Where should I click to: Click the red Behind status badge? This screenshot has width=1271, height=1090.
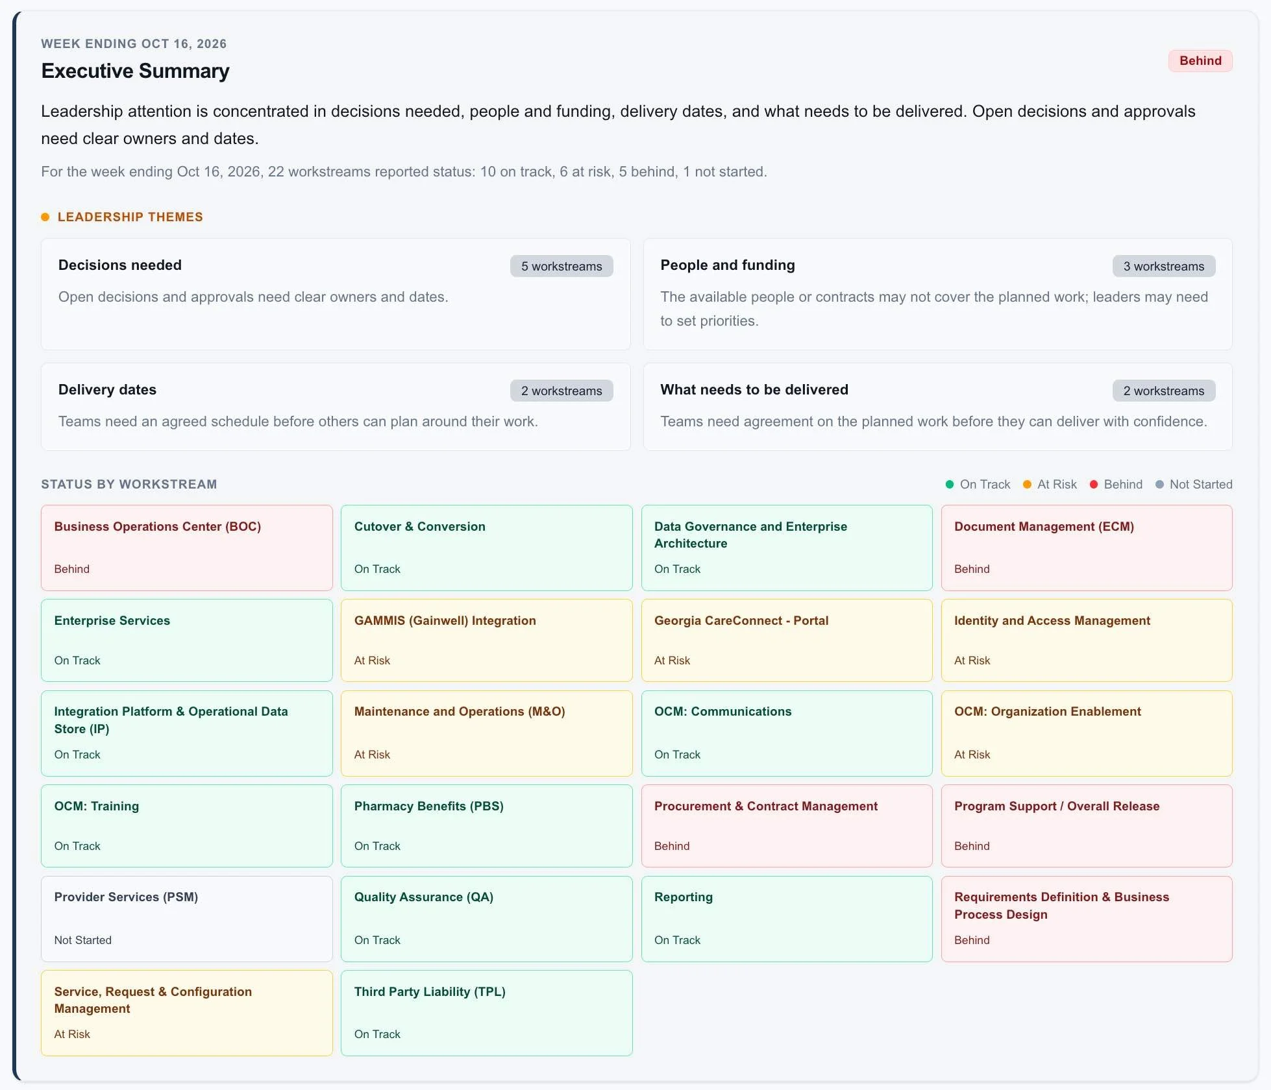(1200, 60)
